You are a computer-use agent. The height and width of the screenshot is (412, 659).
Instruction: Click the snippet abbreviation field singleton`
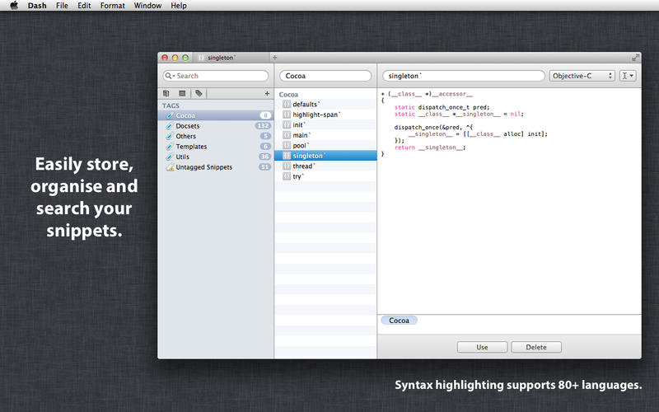pyautogui.click(x=464, y=76)
